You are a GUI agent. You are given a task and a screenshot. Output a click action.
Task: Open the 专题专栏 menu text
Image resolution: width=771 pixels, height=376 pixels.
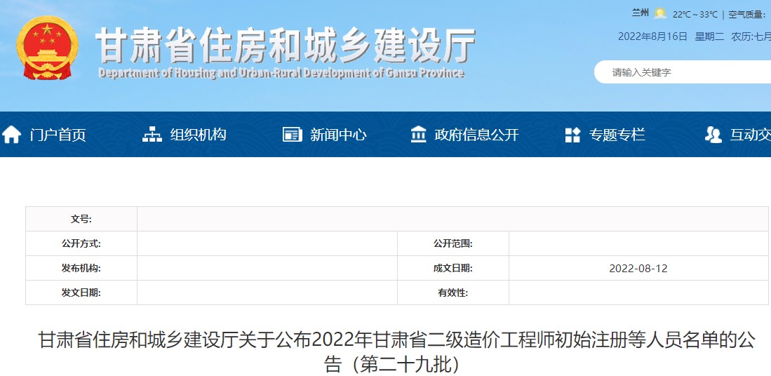point(617,135)
